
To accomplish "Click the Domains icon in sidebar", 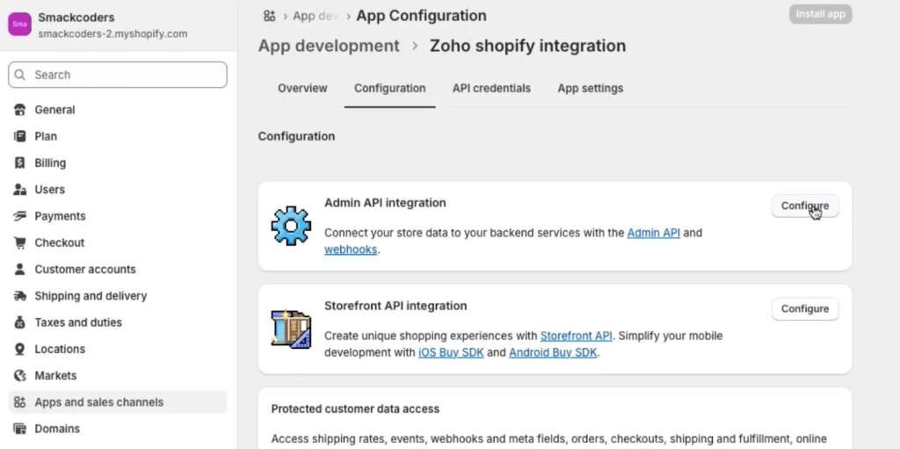I will pos(20,429).
